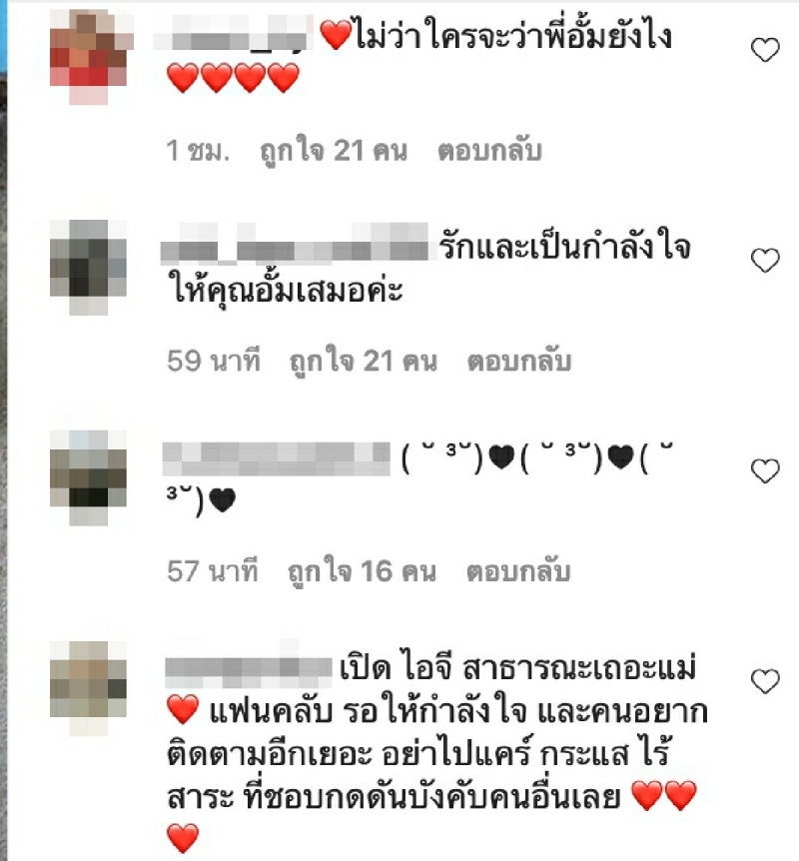Click ตอบกลับ under the 1 ชม. comment
The height and width of the screenshot is (861, 799).
(489, 151)
